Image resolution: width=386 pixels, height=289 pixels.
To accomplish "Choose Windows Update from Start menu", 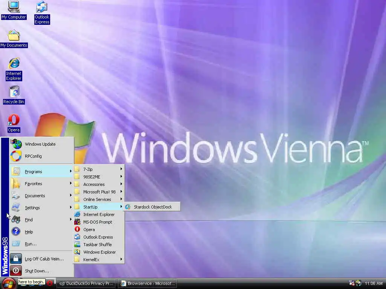I will coord(41,144).
